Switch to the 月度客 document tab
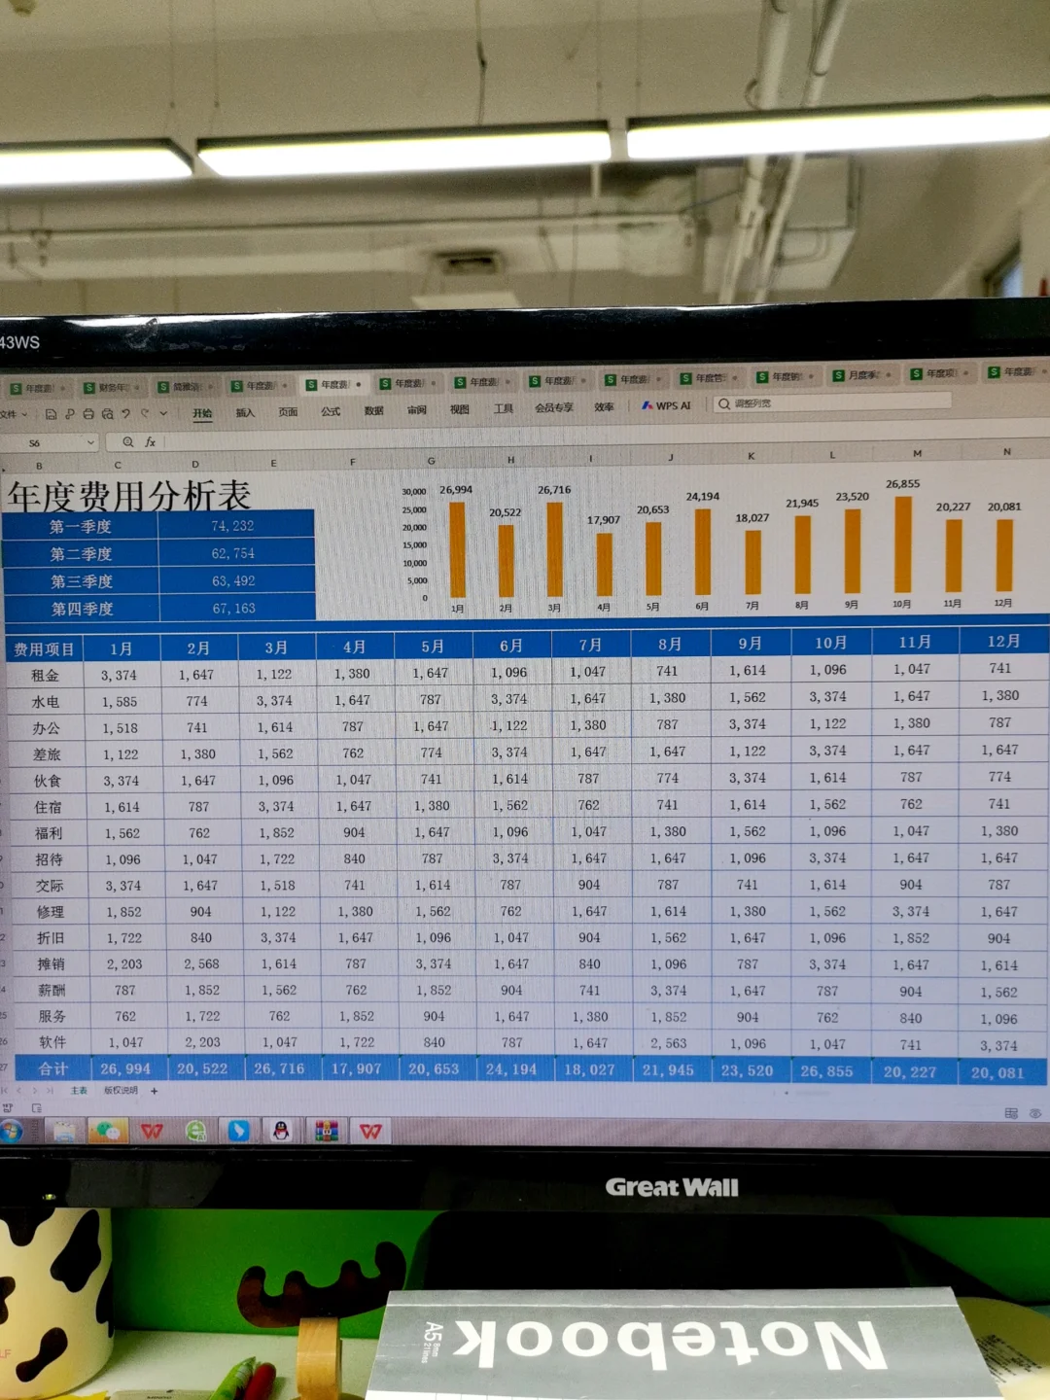Screen dimensions: 1050x1400 862,374
